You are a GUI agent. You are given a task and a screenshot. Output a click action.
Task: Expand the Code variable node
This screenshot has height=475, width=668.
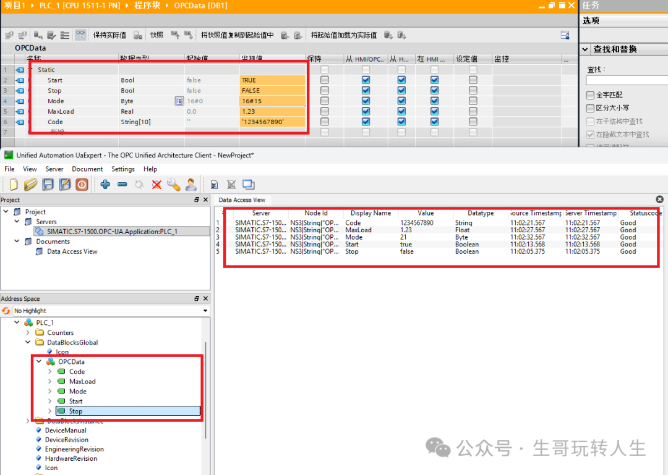[x=50, y=372]
